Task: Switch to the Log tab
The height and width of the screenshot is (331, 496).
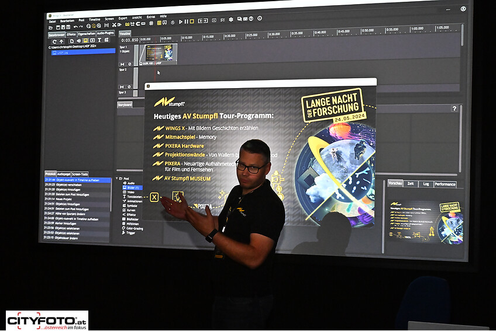Action: pos(426,184)
